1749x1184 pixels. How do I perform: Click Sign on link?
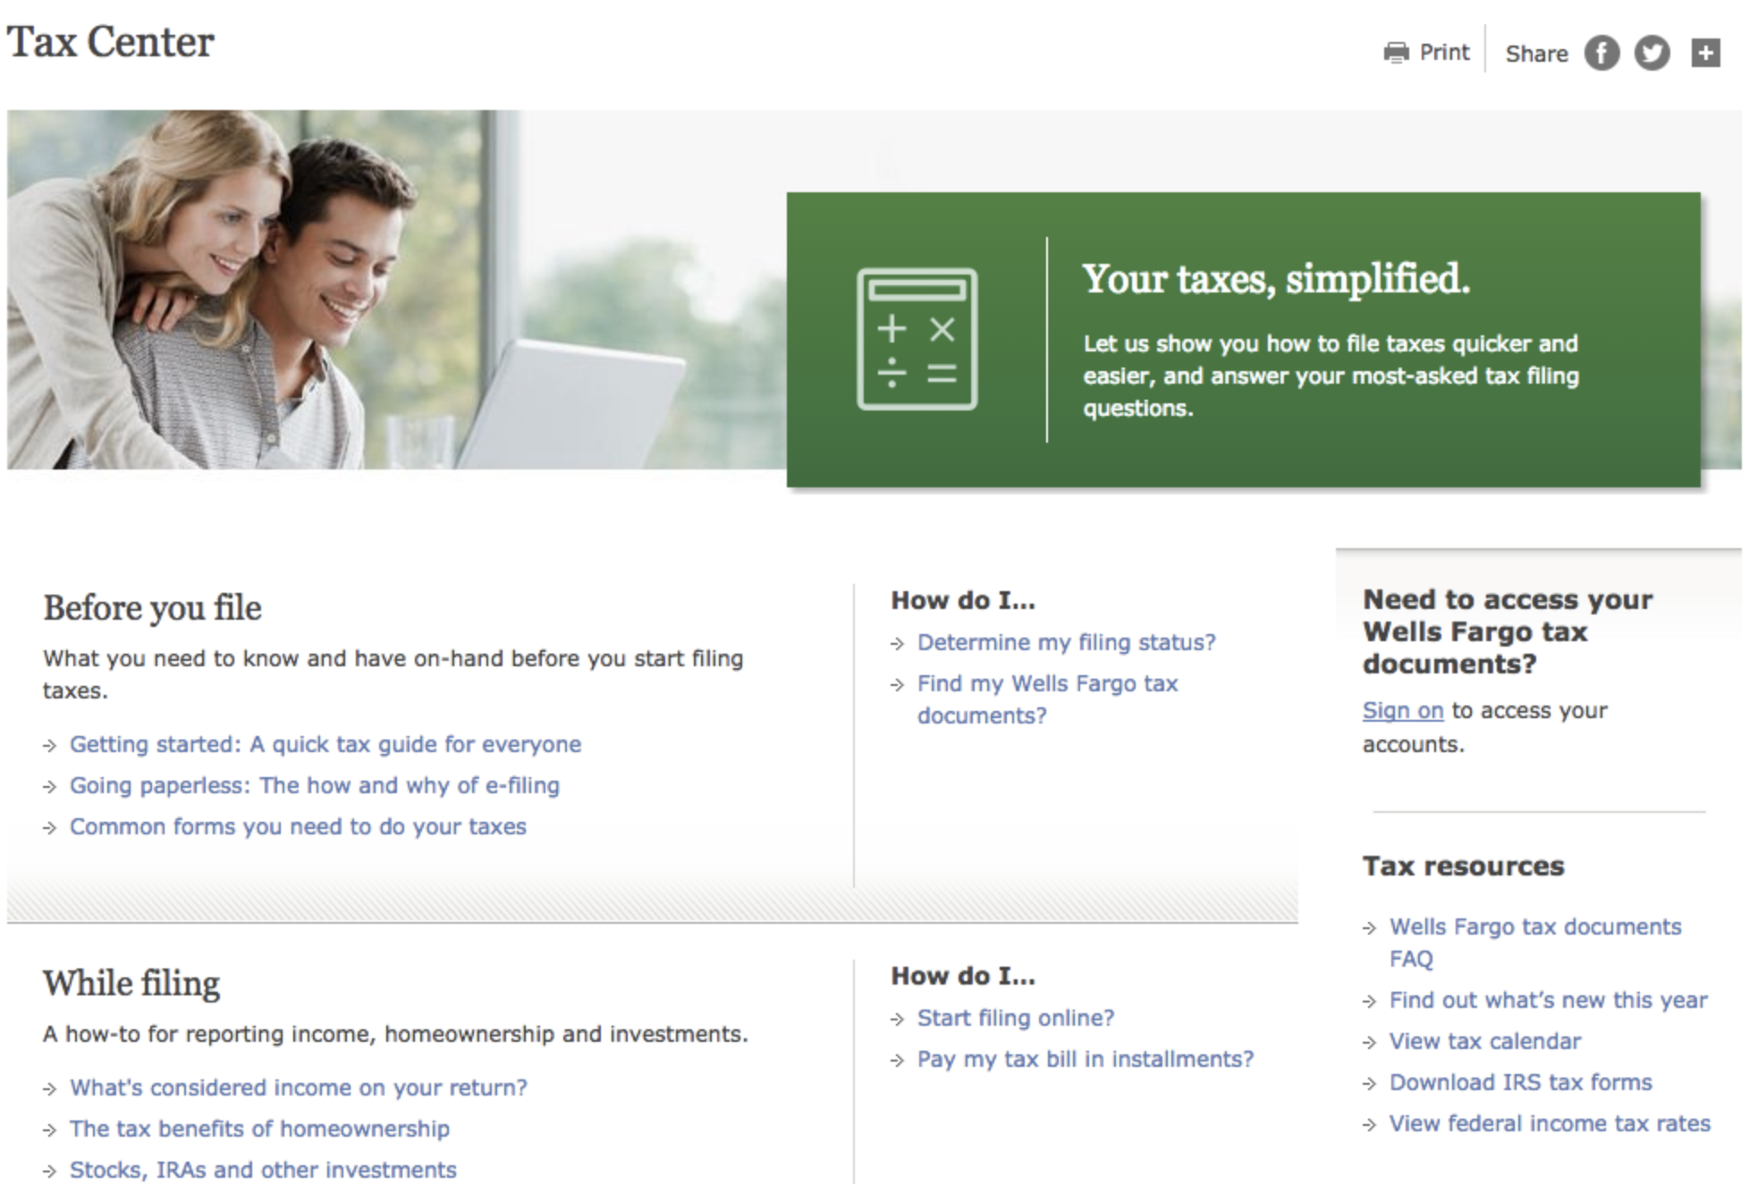[x=1402, y=710]
